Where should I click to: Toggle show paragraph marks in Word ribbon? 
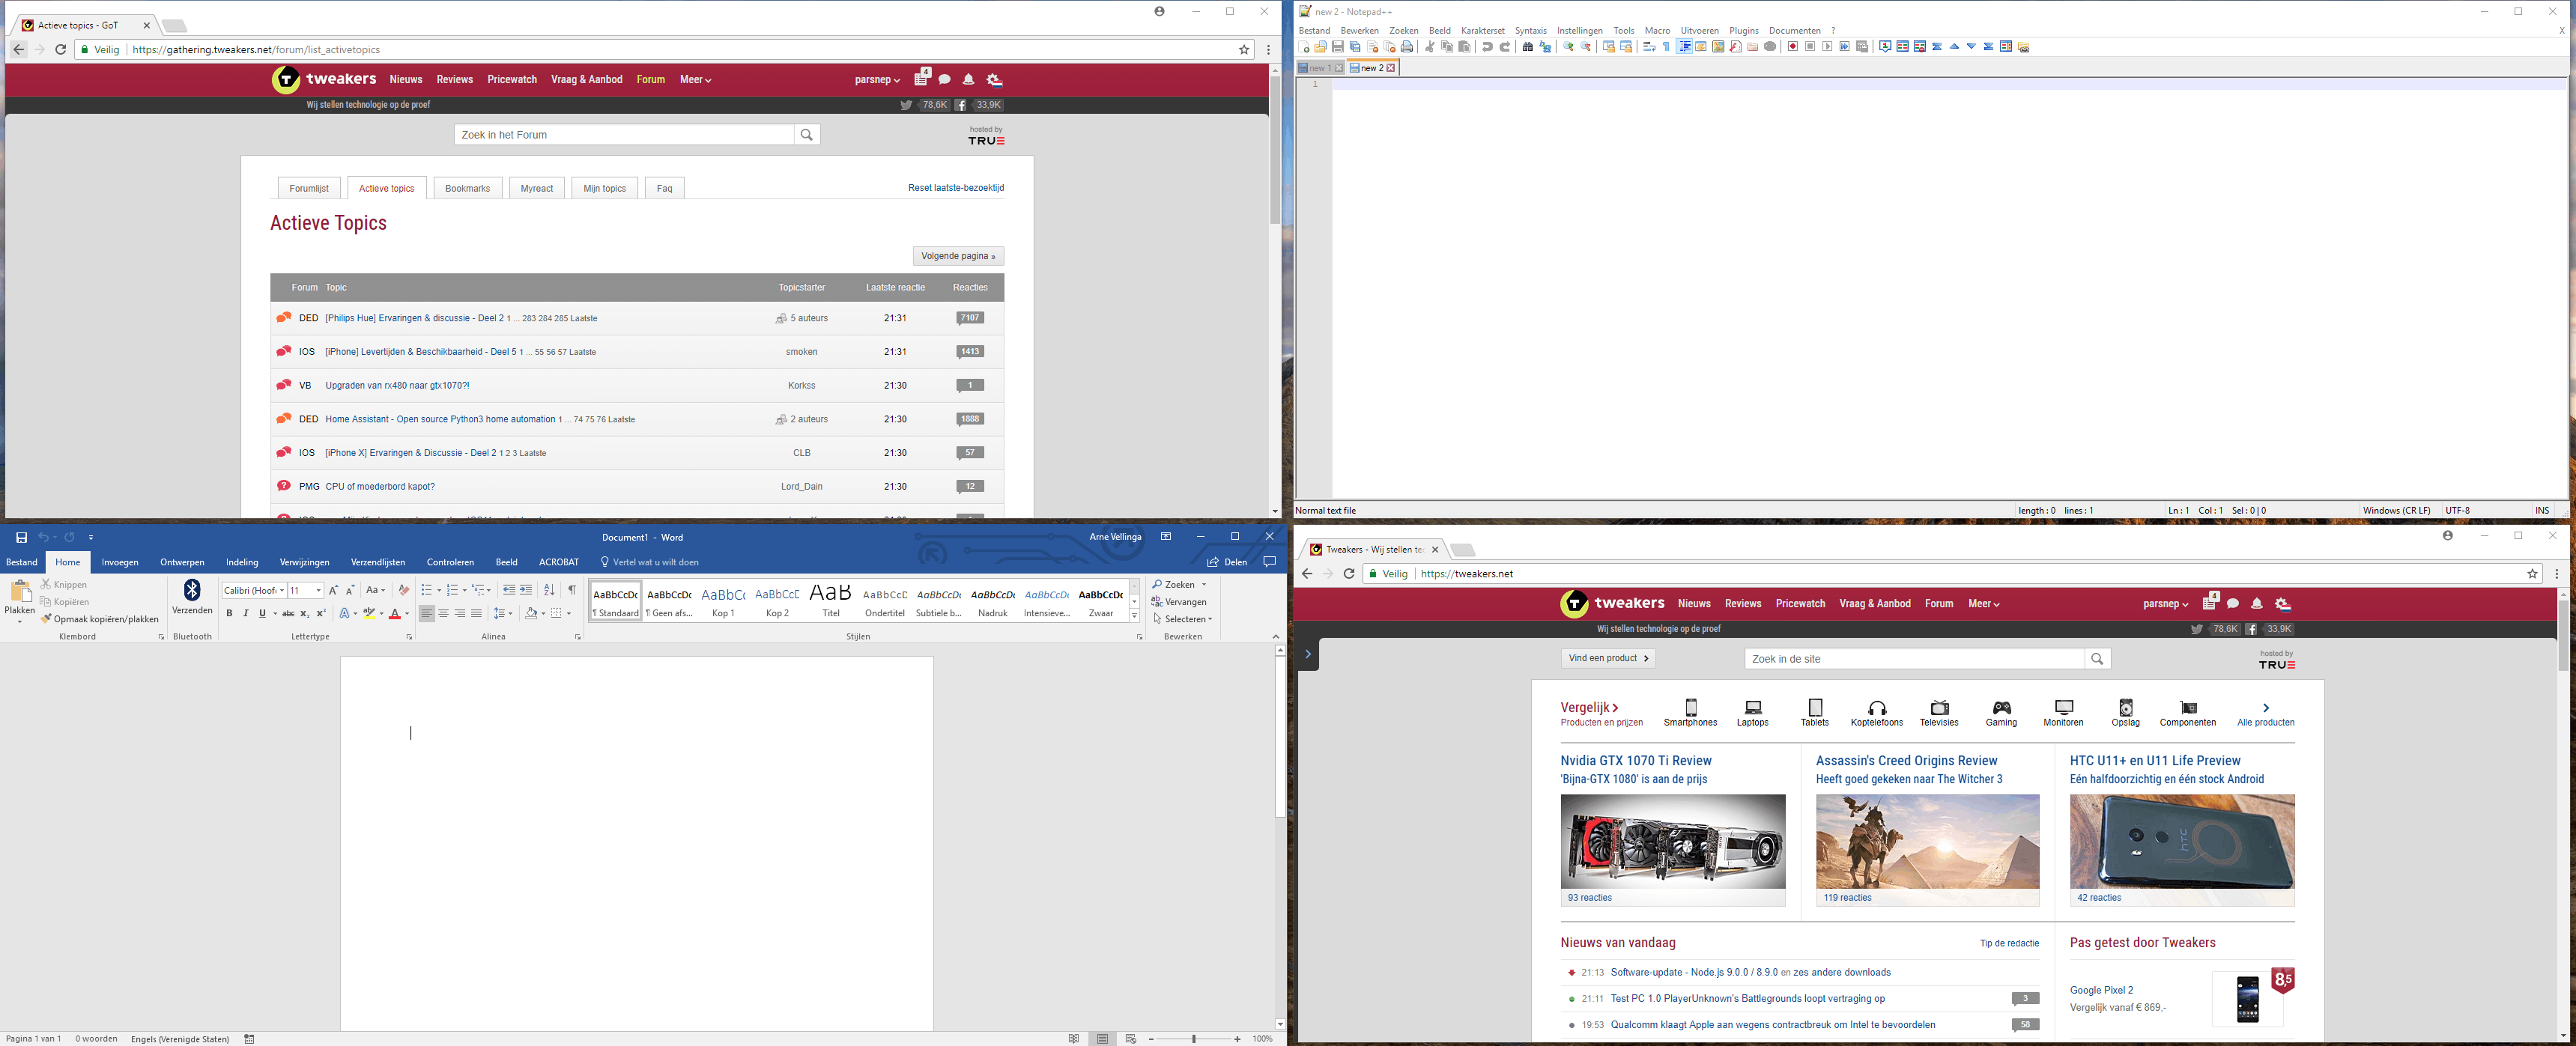point(572,590)
